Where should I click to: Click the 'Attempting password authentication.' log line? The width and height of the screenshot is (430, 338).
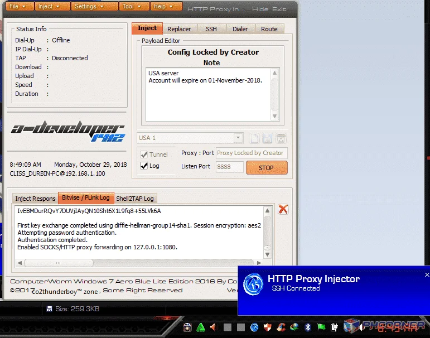coord(67,233)
